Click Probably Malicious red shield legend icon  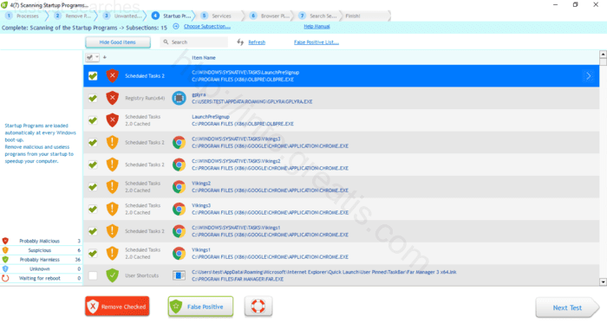point(5,241)
